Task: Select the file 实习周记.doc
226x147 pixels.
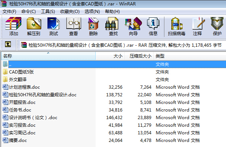Action: coord(22,133)
